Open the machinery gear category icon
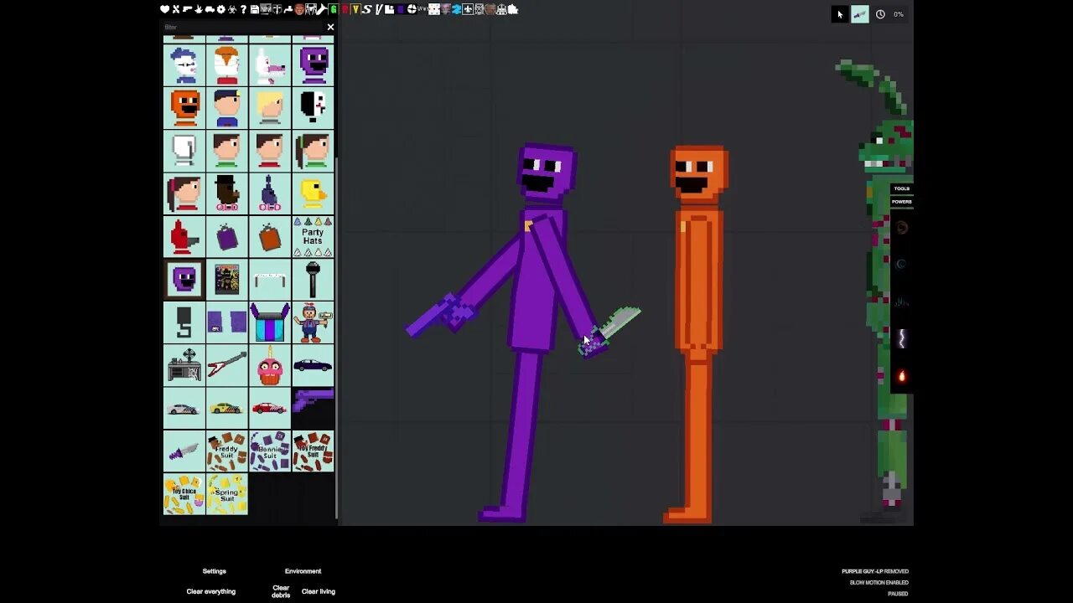Screen dimensions: 1073x603 (221, 9)
